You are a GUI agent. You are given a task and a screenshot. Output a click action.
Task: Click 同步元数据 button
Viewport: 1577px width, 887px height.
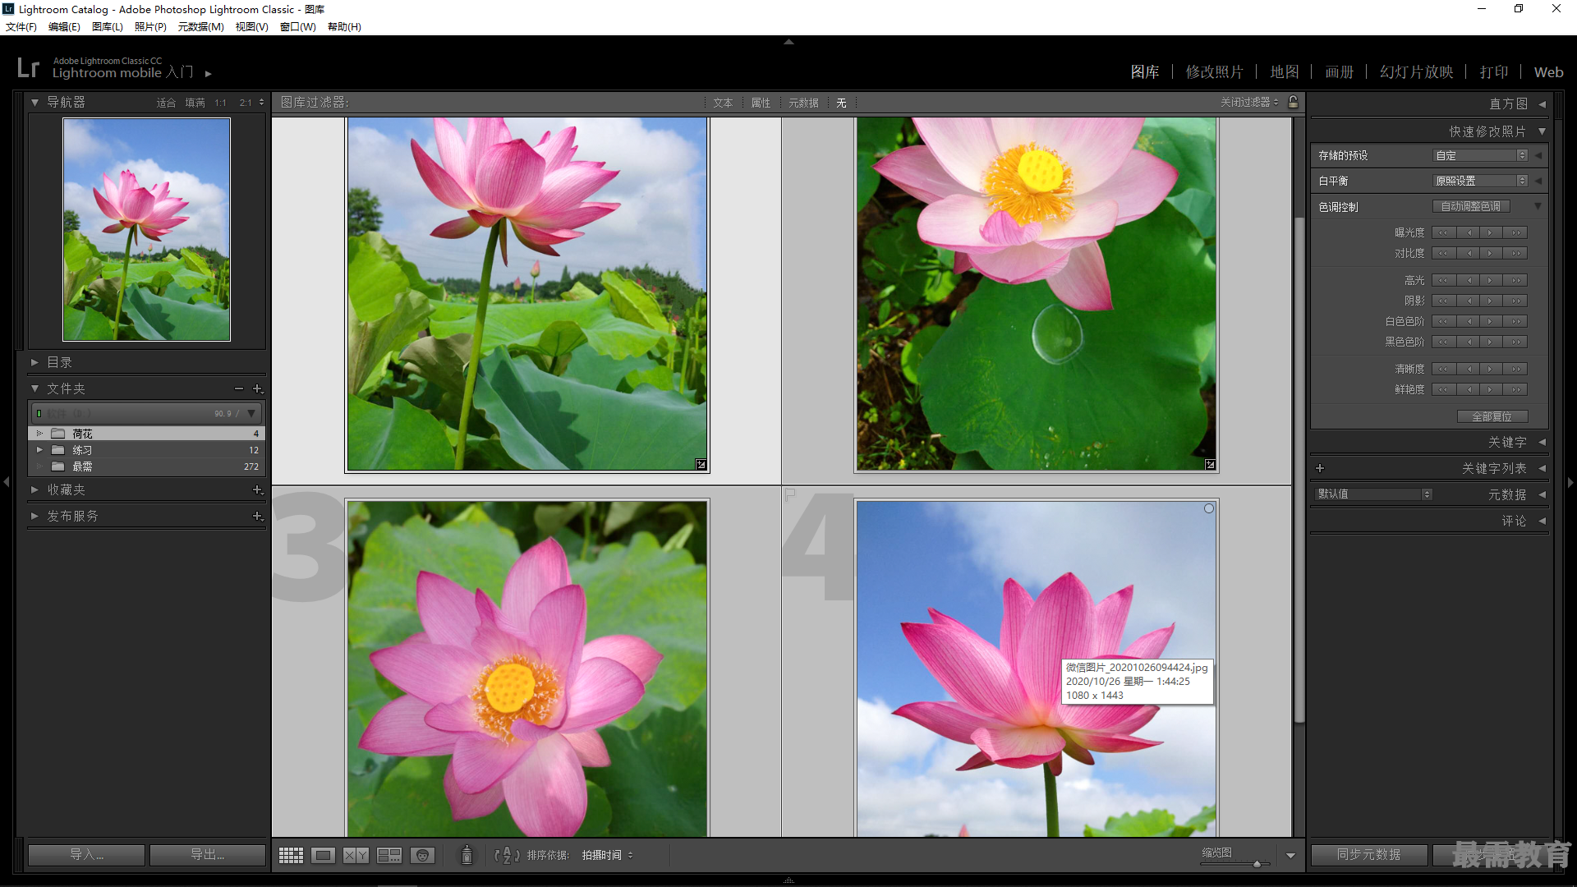[x=1368, y=855]
